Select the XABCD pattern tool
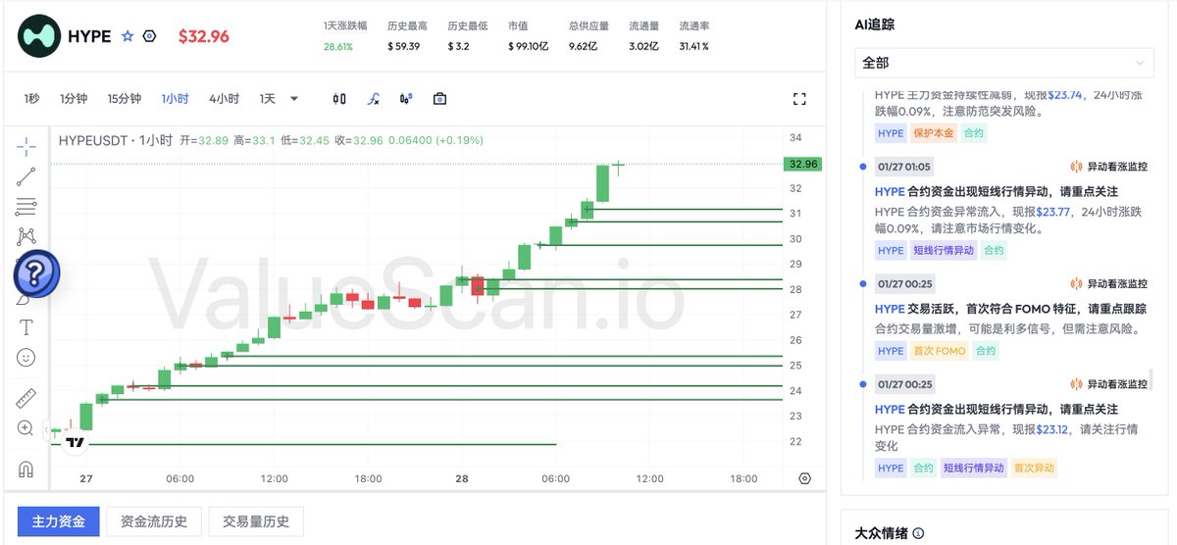 coord(26,236)
